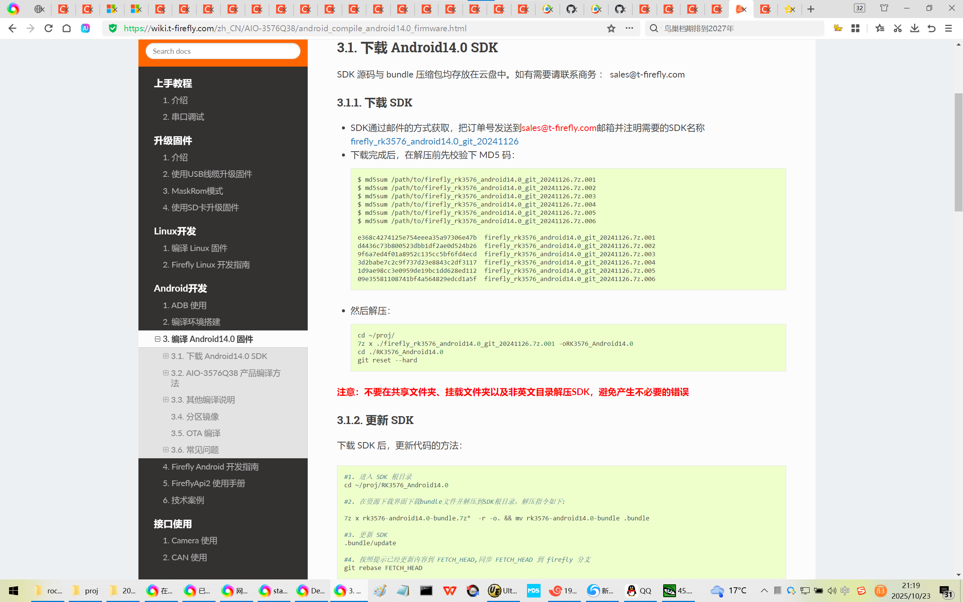Collapse the 3. 编译 Android14.0 固件 section
The height and width of the screenshot is (602, 963).
coord(158,339)
